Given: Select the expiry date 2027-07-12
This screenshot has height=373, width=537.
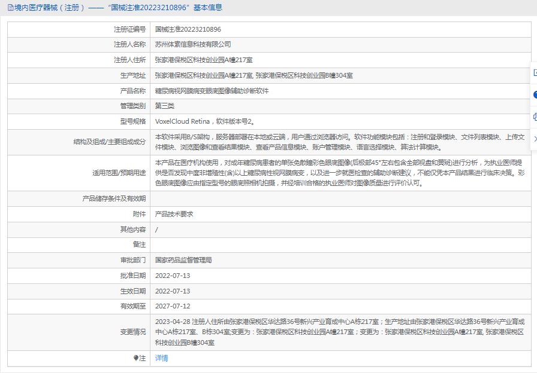Looking at the screenshot, I should 173,306.
